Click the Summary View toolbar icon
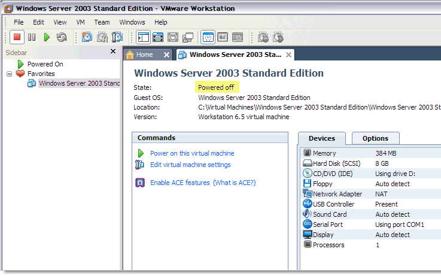Viewport: 441px width, 276px height. point(208,37)
